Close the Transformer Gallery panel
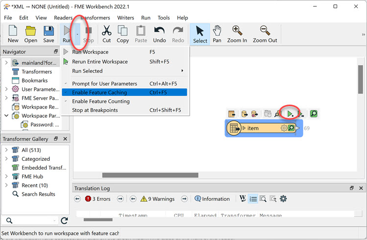 [65, 139]
